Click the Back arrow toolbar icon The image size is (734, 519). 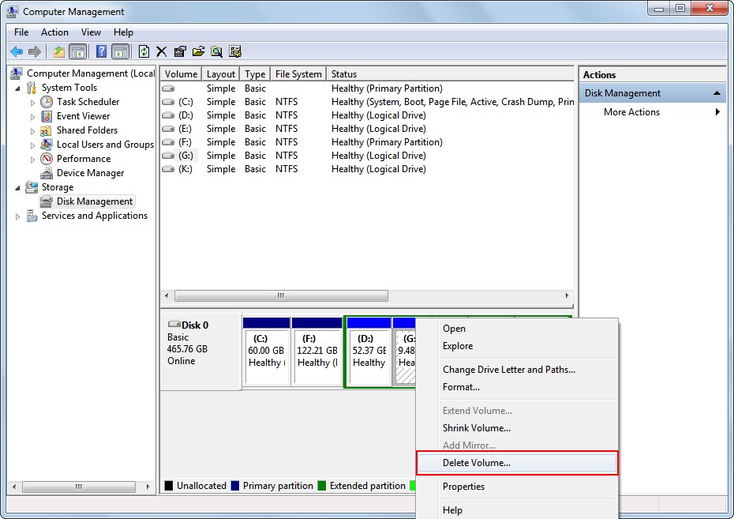pos(17,51)
